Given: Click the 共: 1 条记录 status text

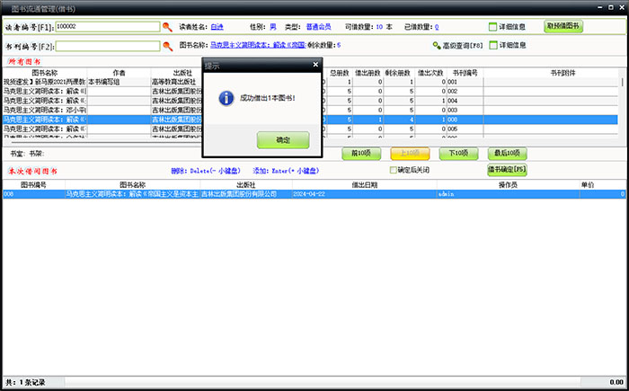Looking at the screenshot, I should pos(25,382).
